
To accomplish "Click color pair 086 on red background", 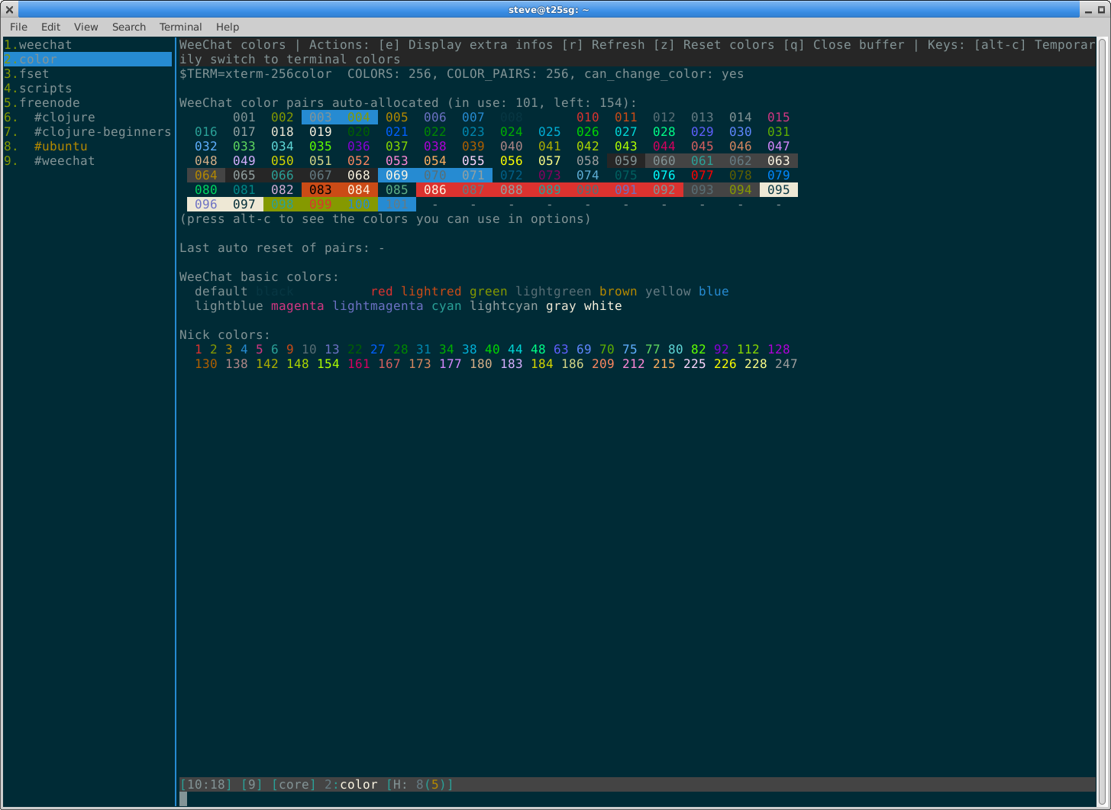I will tap(435, 190).
